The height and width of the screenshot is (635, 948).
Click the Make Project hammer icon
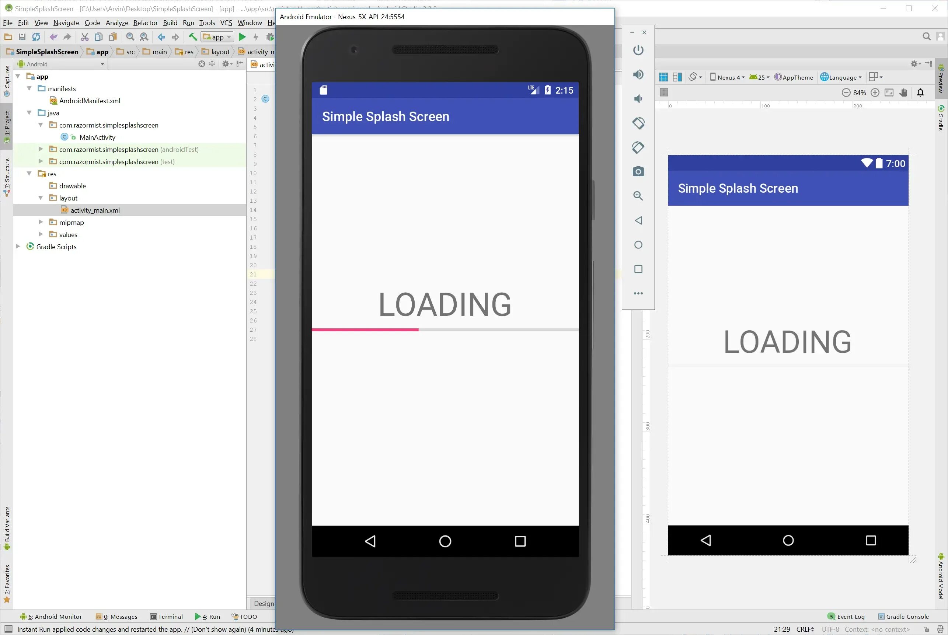point(193,37)
